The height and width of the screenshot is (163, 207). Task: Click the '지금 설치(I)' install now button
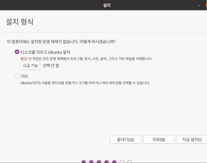(x=192, y=139)
